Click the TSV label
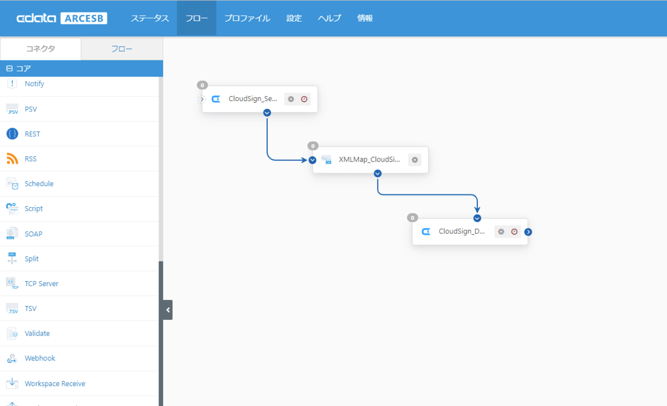Viewport: 667px width, 406px height. click(x=31, y=308)
